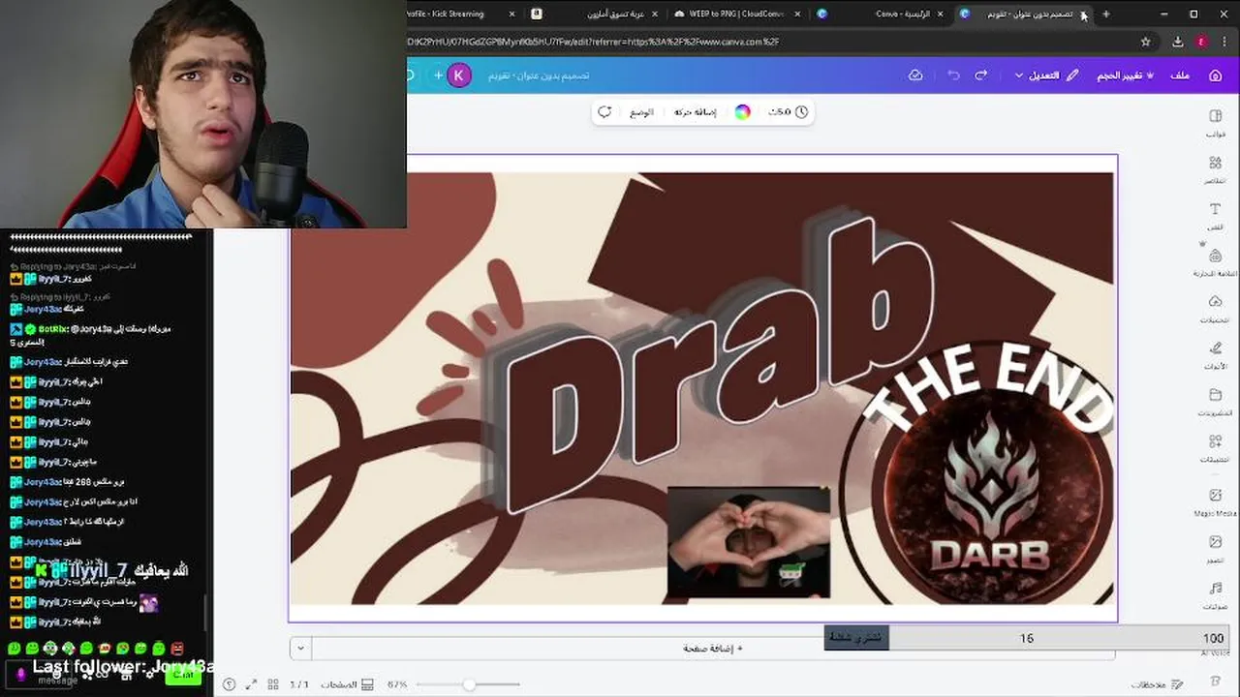
Task: Open a new browser tab
Action: [x=1105, y=14]
